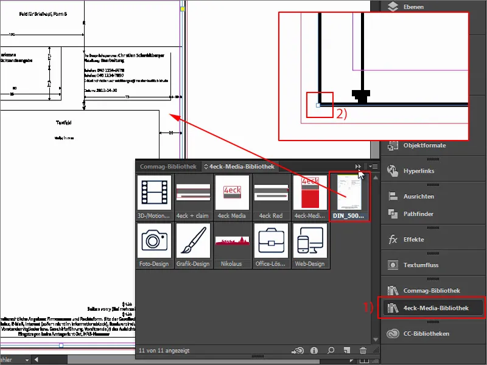Click the split layout view icon at bottom
This screenshot has width=487, height=365.
coord(364,361)
